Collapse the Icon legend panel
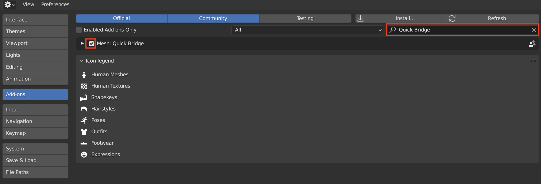The image size is (541, 184). [81, 61]
